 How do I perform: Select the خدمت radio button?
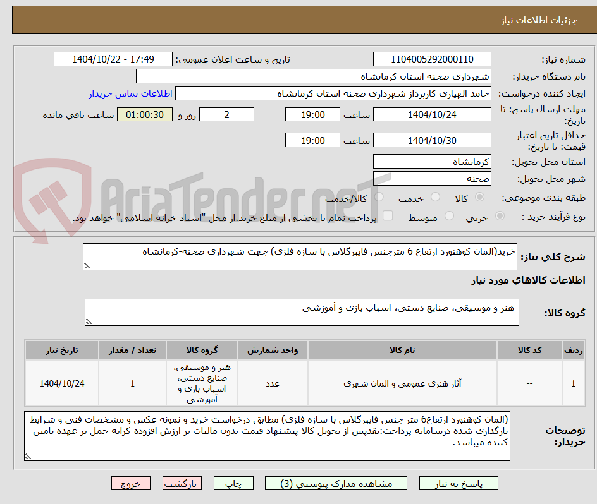pyautogui.click(x=435, y=197)
